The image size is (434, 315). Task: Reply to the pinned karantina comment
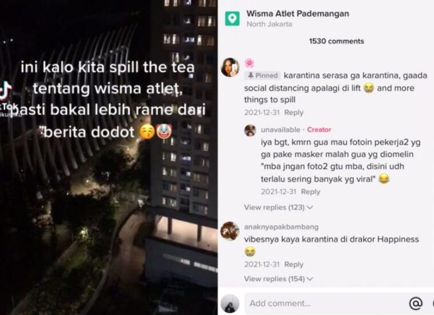pos(294,113)
